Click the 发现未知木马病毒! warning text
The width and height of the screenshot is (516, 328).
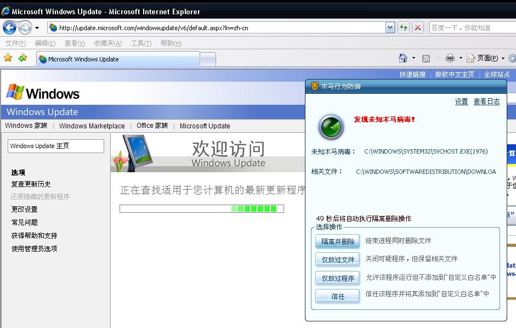pyautogui.click(x=384, y=119)
